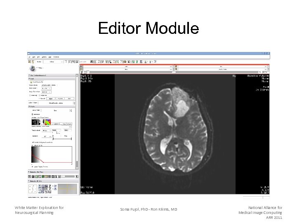Screen dimensions: 297x223
Task: Click the gray magnifier preview with yellow crosshair
Action: point(67,189)
